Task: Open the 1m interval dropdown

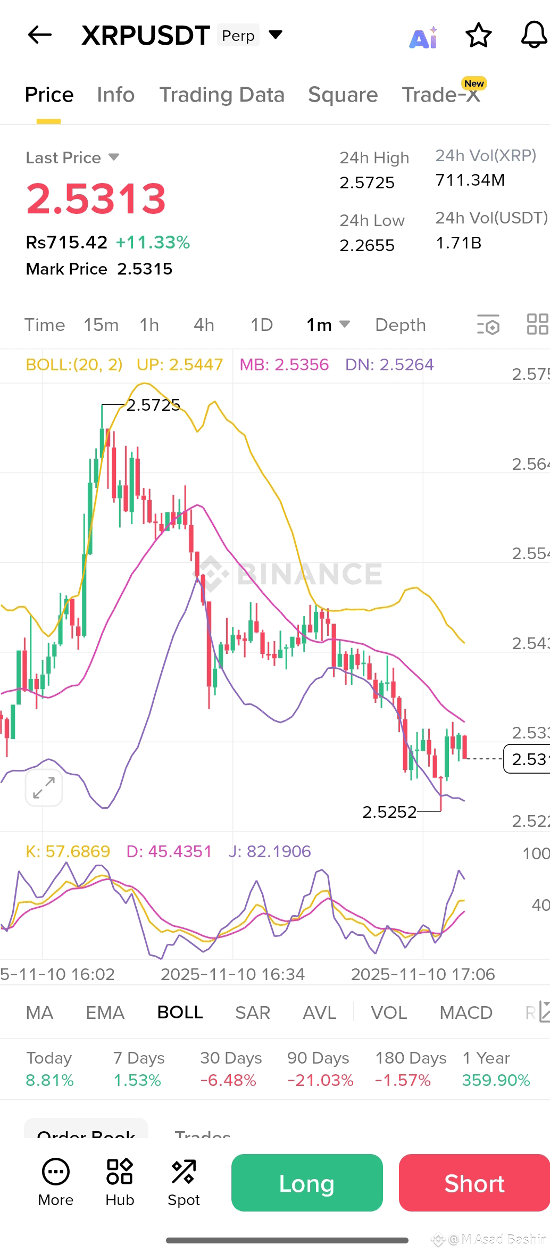Action: coord(328,325)
